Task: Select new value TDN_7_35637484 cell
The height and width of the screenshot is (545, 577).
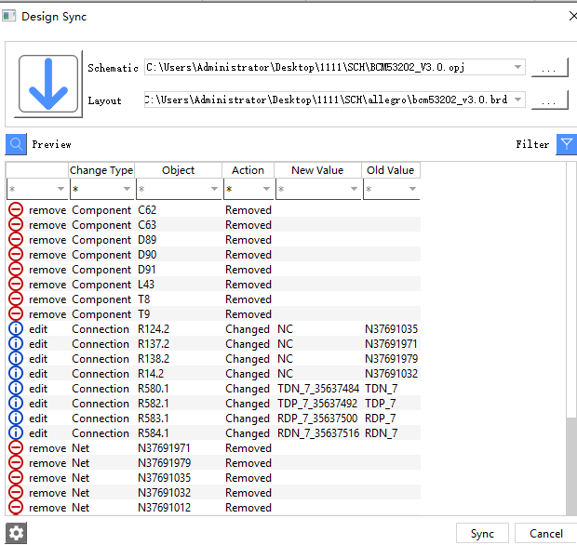Action: pyautogui.click(x=318, y=389)
